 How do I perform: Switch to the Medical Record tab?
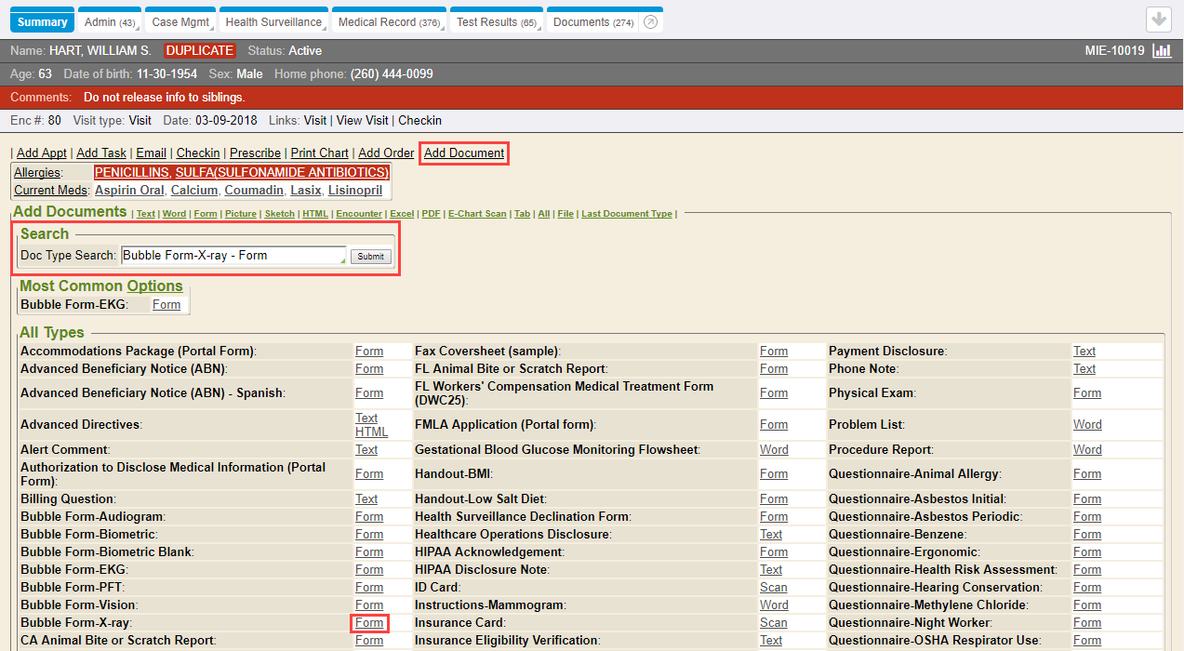point(389,22)
